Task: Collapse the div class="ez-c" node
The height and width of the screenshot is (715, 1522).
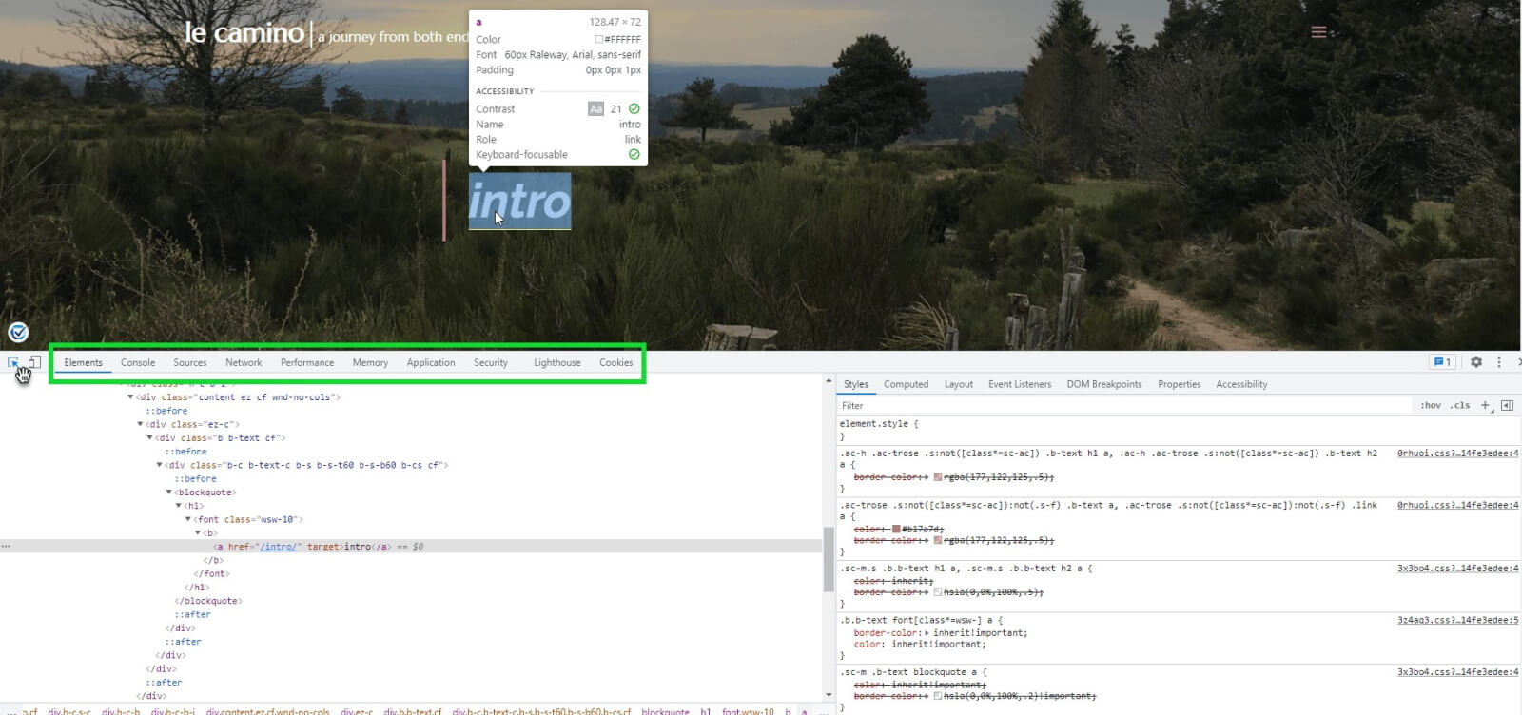Action: click(140, 424)
